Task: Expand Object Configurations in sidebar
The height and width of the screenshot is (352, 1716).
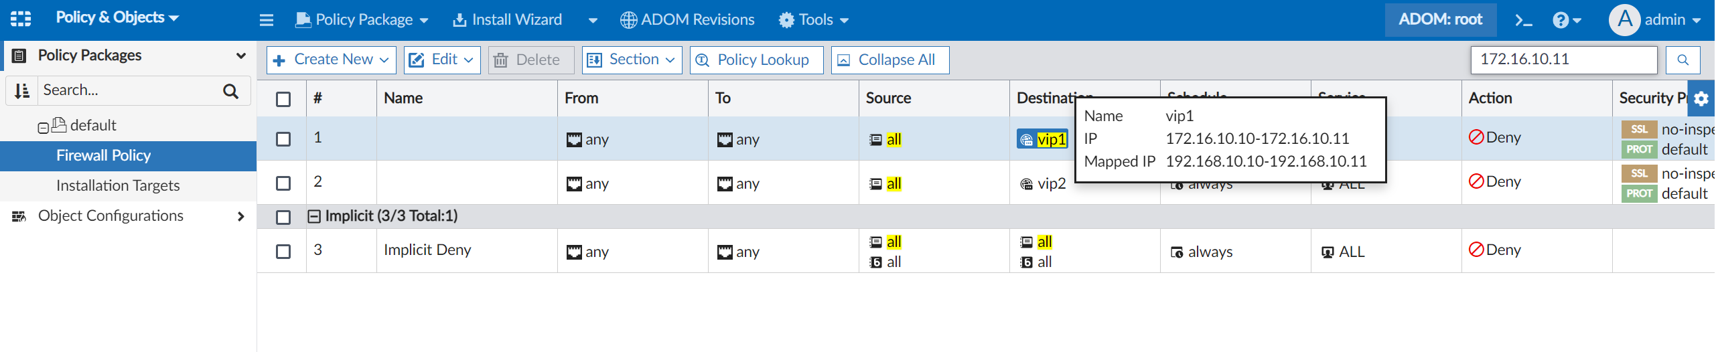Action: 241,216
